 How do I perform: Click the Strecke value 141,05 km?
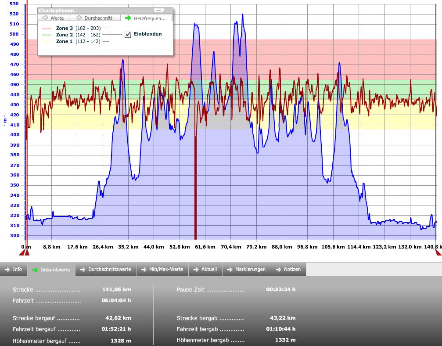(x=116, y=289)
